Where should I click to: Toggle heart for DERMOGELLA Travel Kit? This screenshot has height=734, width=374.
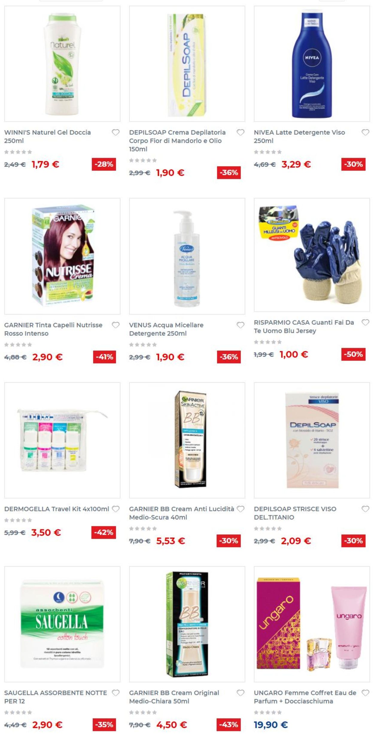(115, 509)
